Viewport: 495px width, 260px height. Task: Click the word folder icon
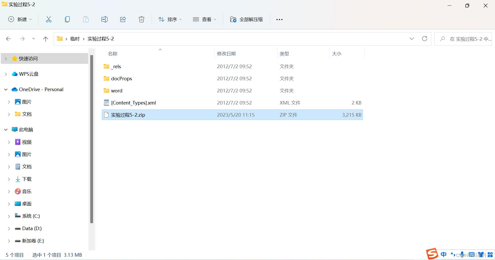click(x=106, y=91)
